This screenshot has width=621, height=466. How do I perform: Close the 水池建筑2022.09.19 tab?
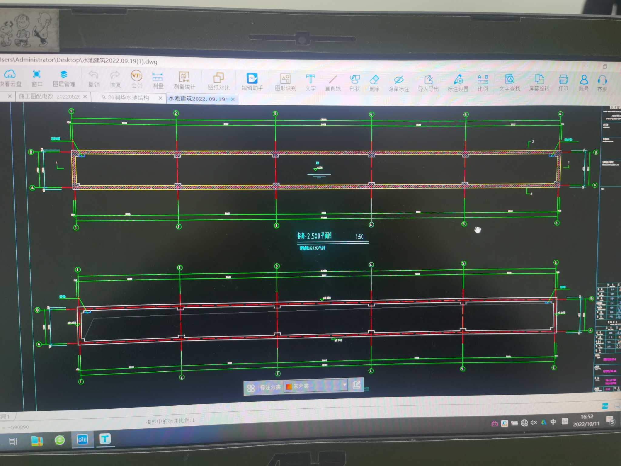[x=233, y=99]
